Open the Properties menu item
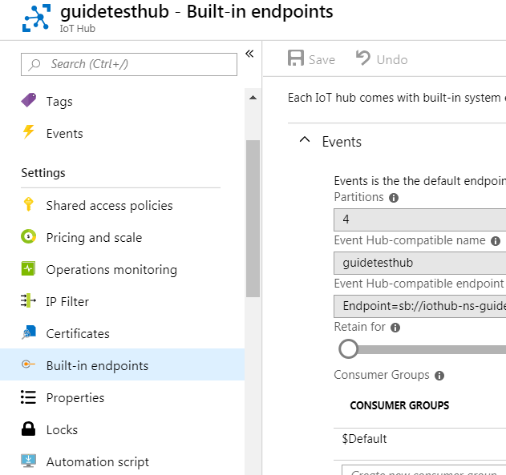Screen dimensions: 506x475 pyautogui.click(x=75, y=397)
